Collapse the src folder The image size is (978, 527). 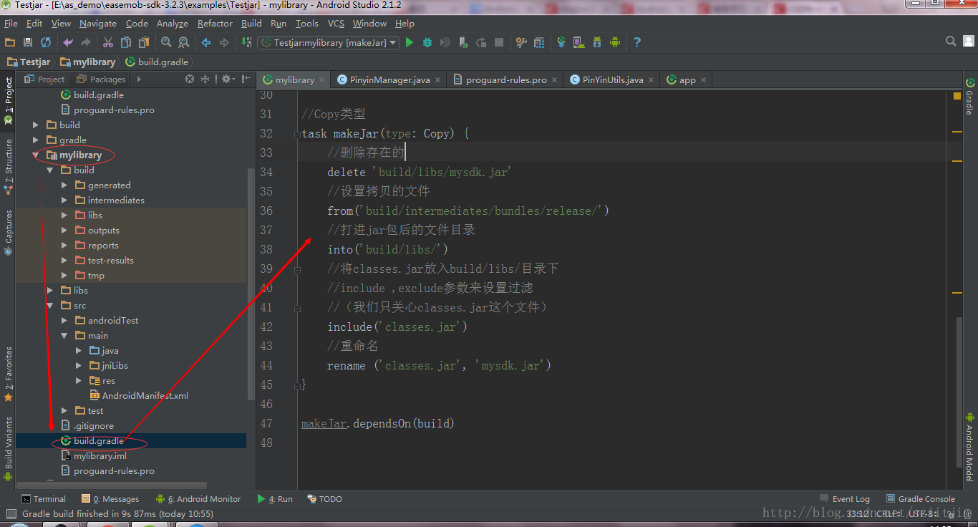[x=49, y=305]
